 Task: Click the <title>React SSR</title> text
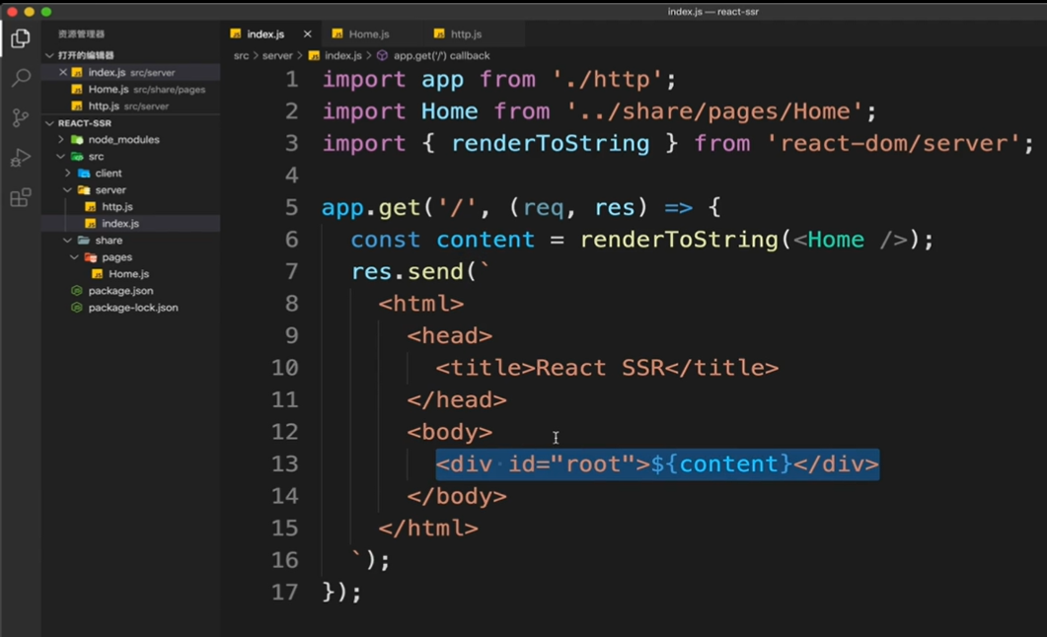607,368
